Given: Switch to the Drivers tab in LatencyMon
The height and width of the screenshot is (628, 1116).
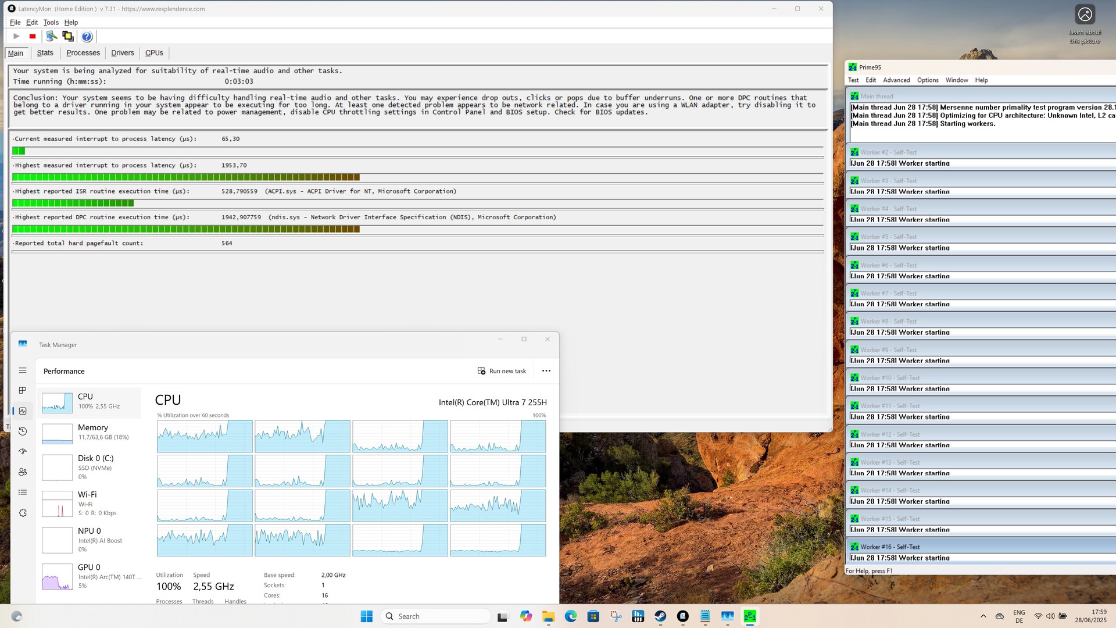Looking at the screenshot, I should coord(122,53).
